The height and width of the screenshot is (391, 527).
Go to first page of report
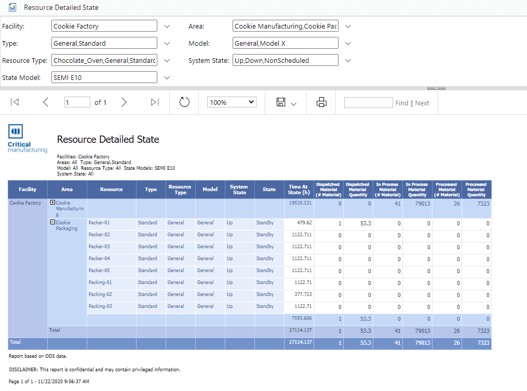tap(15, 102)
